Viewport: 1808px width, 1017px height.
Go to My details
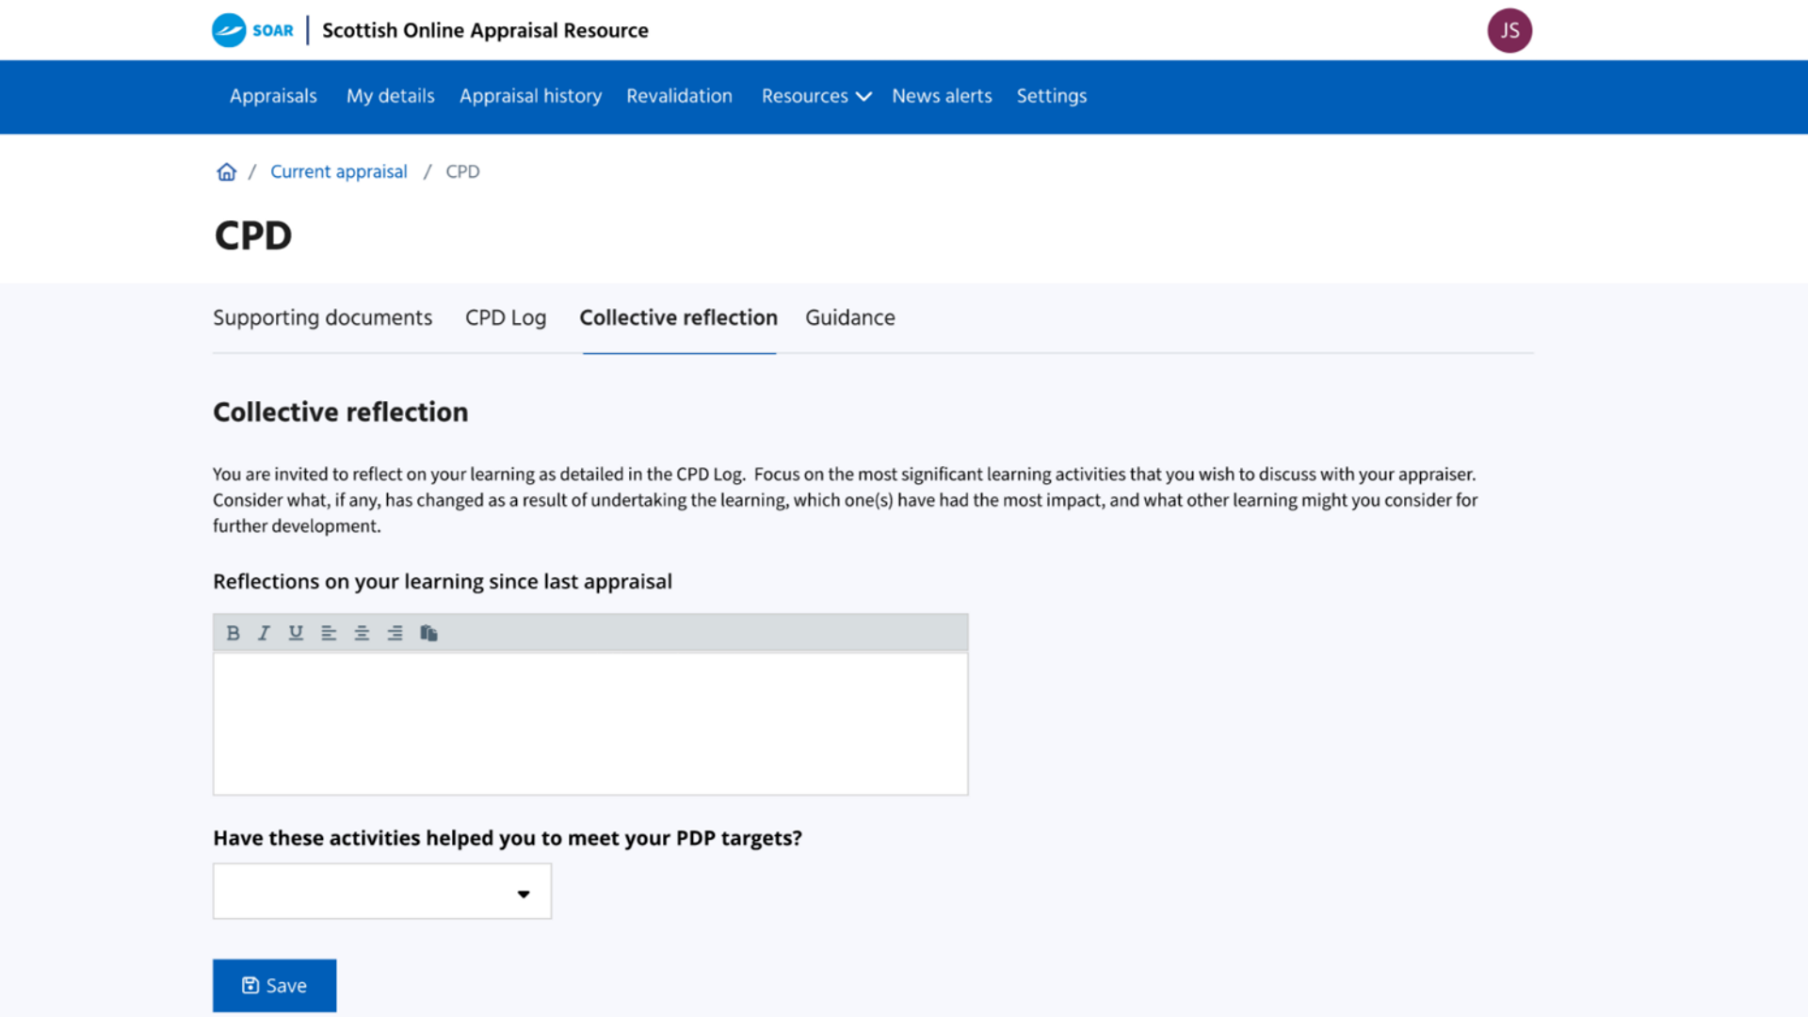pos(390,96)
